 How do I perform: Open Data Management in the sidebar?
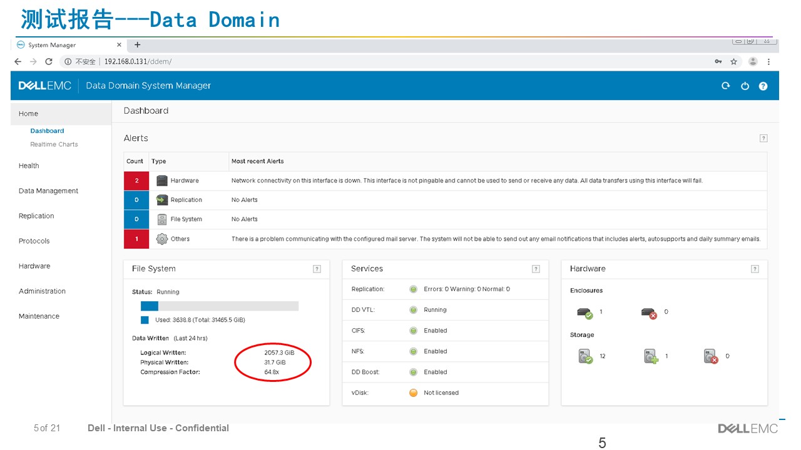coord(48,191)
